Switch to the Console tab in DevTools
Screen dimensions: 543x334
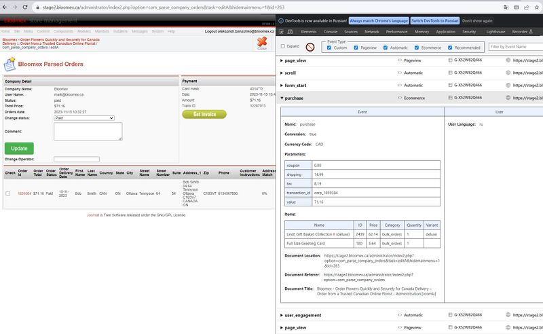pos(331,31)
